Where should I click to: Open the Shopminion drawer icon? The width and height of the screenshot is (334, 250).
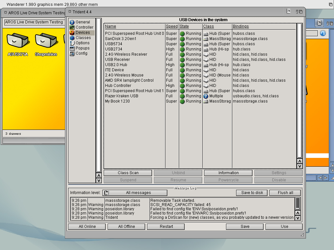tap(46, 40)
